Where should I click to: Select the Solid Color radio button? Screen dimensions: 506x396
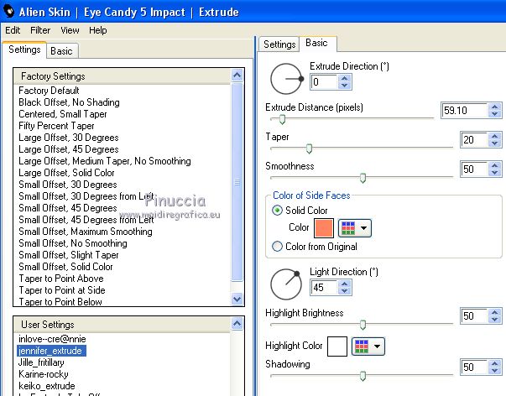click(x=277, y=211)
